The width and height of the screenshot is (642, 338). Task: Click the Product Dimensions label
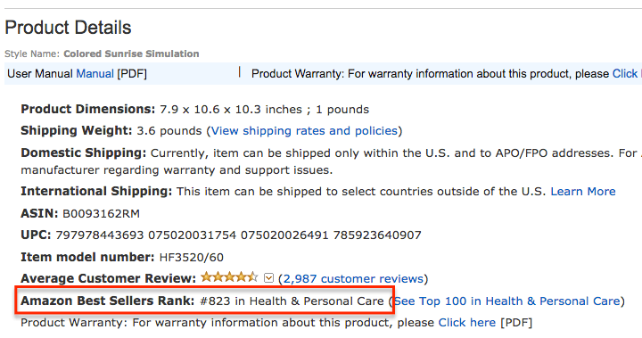tap(88, 110)
